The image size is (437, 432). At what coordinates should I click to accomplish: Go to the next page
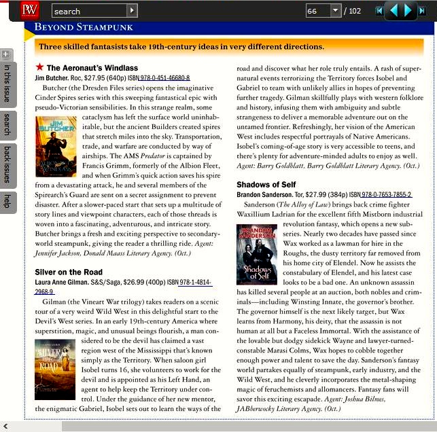pyautogui.click(x=408, y=11)
